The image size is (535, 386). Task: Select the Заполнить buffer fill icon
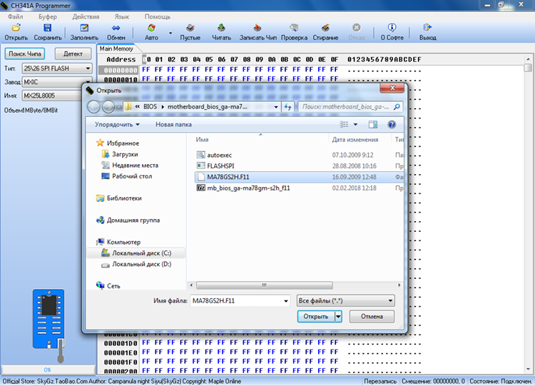click(84, 28)
